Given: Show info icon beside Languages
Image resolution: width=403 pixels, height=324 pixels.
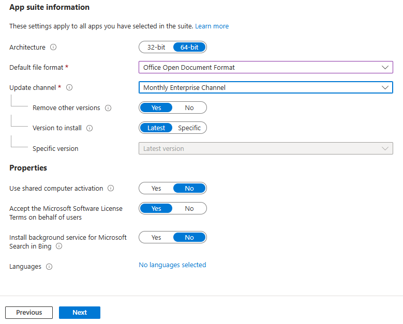Looking at the screenshot, I should pyautogui.click(x=49, y=267).
